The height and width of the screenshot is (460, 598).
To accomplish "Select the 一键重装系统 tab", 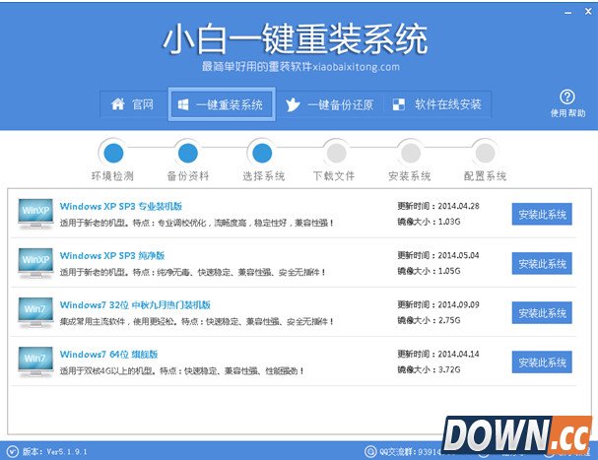I will point(221,104).
